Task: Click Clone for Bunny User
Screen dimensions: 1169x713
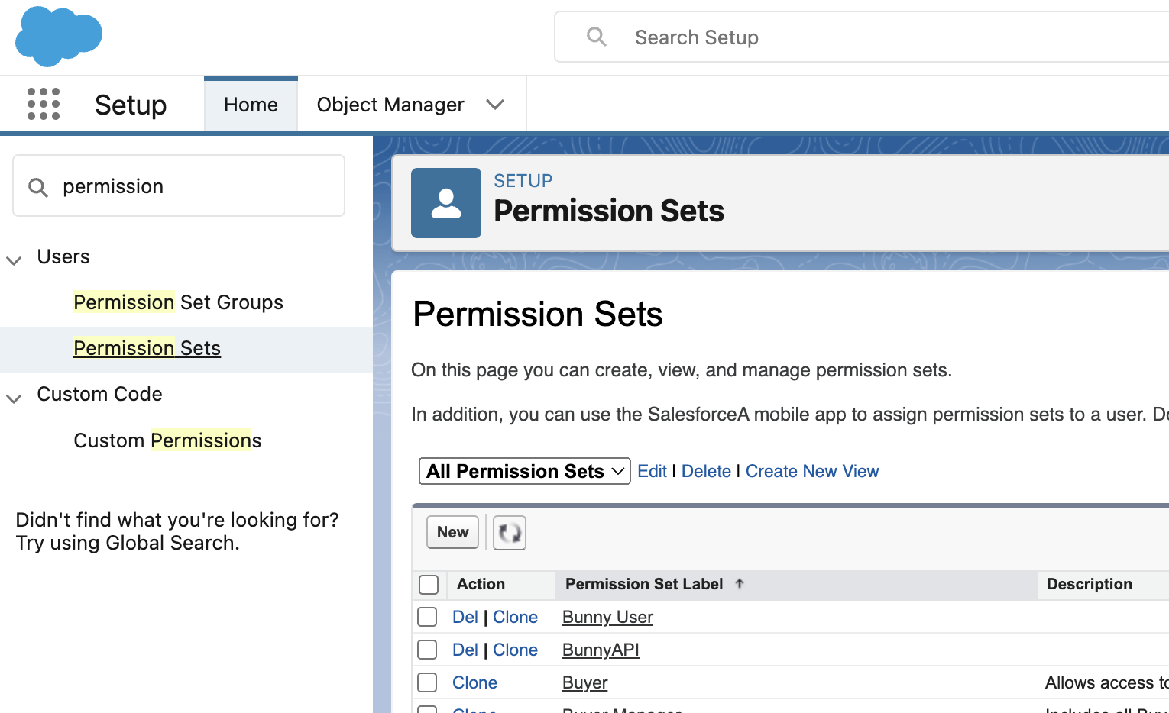Action: click(515, 617)
